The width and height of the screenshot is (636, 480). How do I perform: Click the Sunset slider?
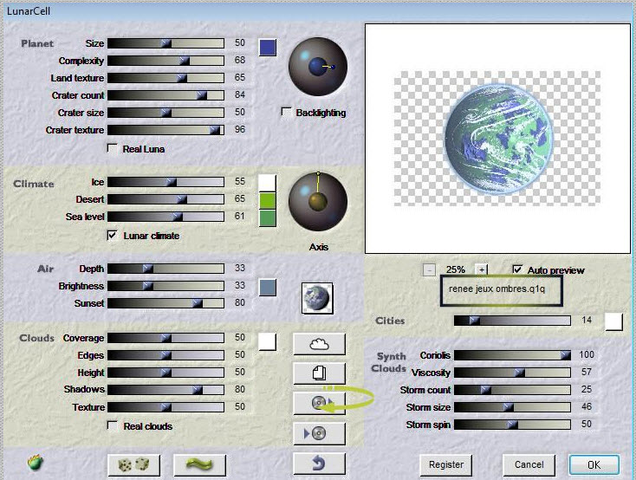click(x=165, y=303)
